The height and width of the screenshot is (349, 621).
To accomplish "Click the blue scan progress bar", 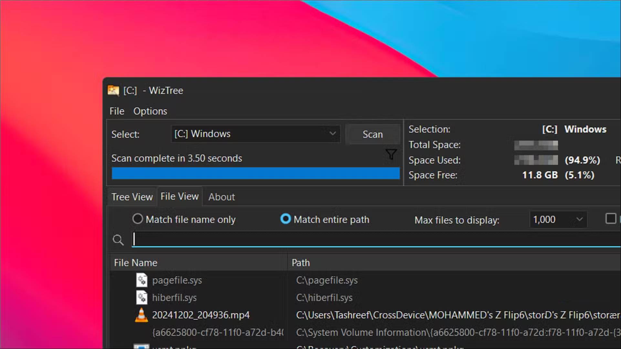I will (x=255, y=173).
